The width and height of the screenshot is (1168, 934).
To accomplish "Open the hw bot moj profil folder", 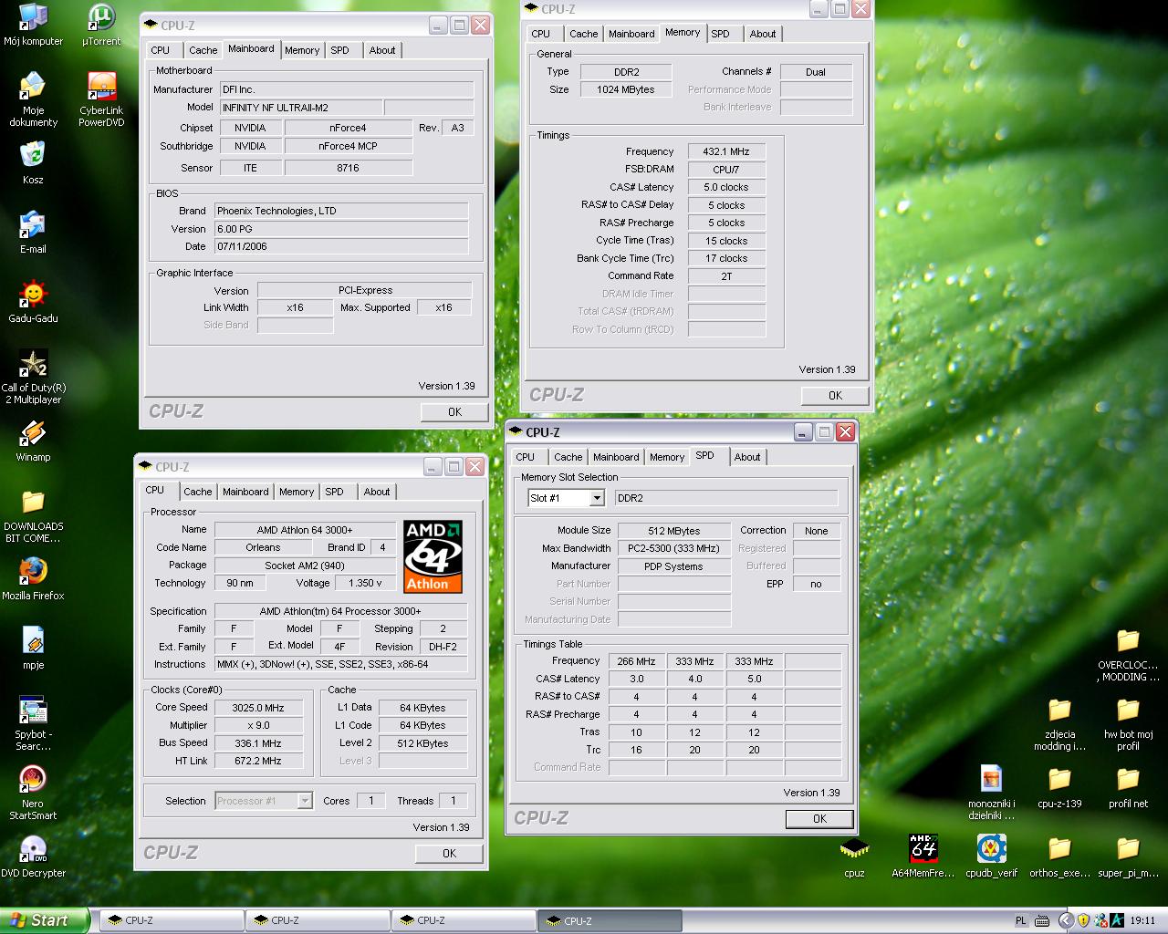I will [1128, 723].
